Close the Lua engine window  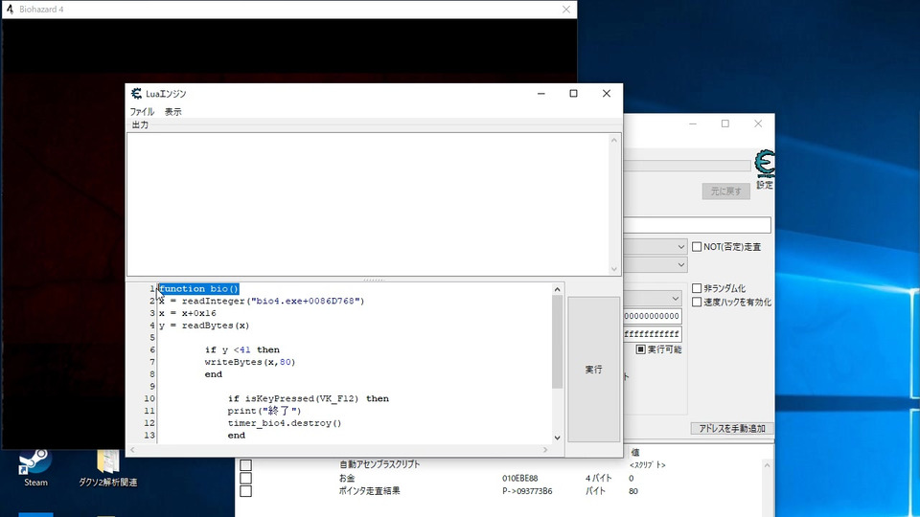(x=607, y=94)
